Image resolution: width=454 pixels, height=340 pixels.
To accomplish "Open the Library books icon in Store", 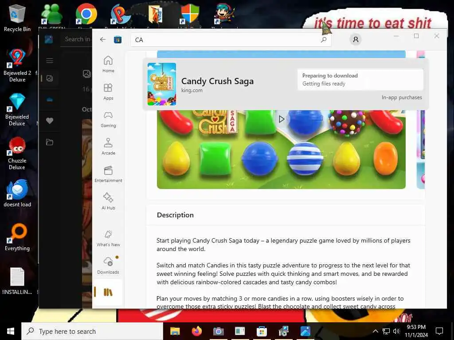I will (108, 292).
